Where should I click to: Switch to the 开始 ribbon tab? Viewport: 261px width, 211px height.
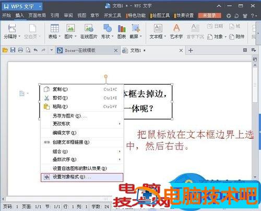coord(6,16)
